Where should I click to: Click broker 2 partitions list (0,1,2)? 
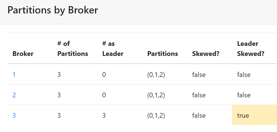tap(156, 95)
